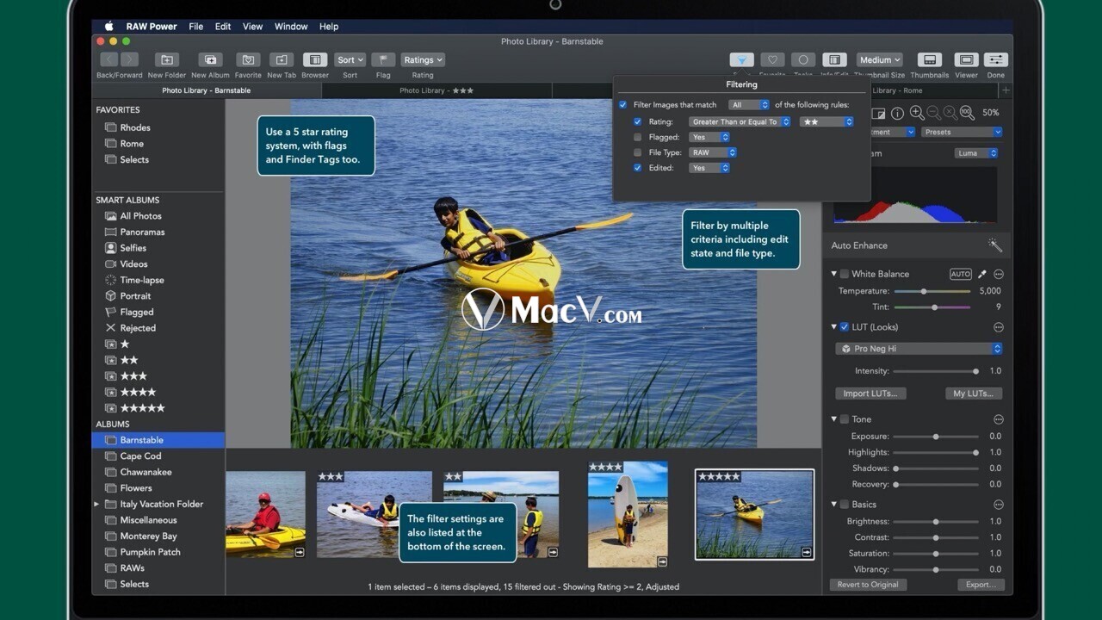Viewport: 1102px width, 620px height.
Task: Click the 100% zoom magnifier icon
Action: (967, 113)
